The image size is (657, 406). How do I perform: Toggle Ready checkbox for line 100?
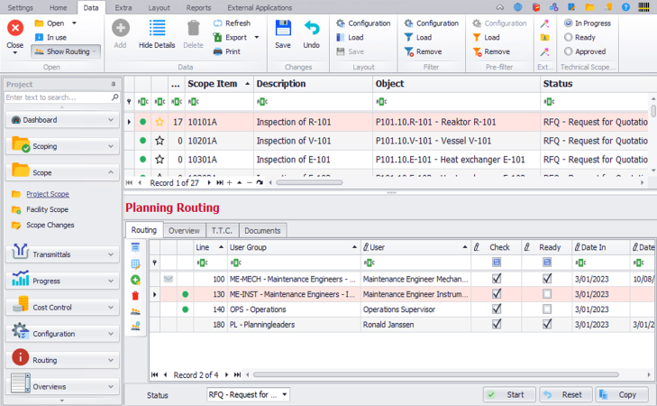tap(547, 279)
